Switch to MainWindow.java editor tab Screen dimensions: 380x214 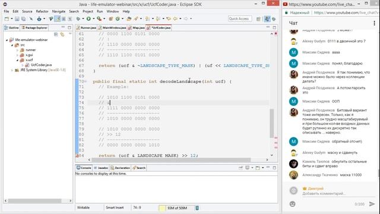pos(112,28)
